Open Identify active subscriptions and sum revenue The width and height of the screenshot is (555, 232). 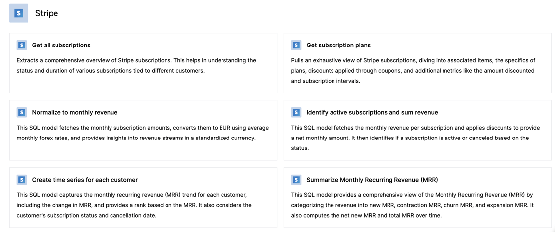click(372, 112)
